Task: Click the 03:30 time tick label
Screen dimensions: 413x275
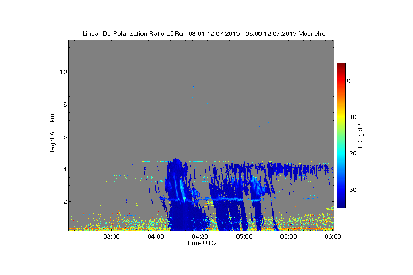Action: [112, 236]
